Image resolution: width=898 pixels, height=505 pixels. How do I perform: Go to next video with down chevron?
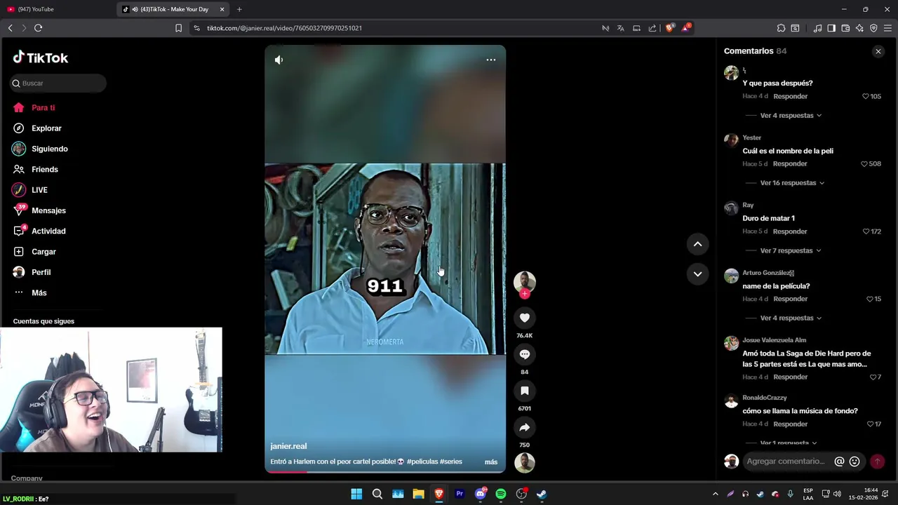pyautogui.click(x=697, y=274)
